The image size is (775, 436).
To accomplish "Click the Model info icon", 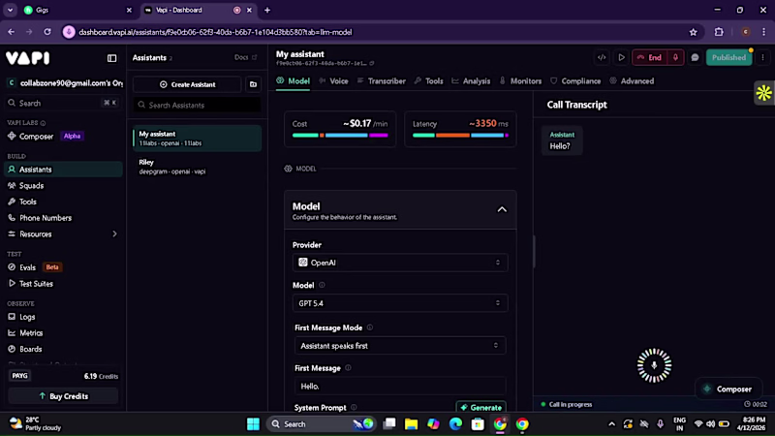I will pos(322,285).
